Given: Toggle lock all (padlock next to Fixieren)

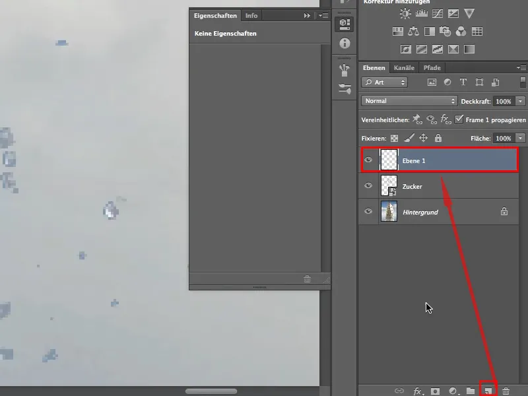Looking at the screenshot, I should (x=438, y=138).
